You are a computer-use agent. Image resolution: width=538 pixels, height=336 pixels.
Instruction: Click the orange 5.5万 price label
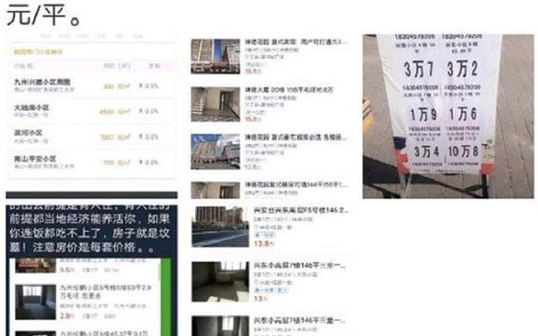67,270
